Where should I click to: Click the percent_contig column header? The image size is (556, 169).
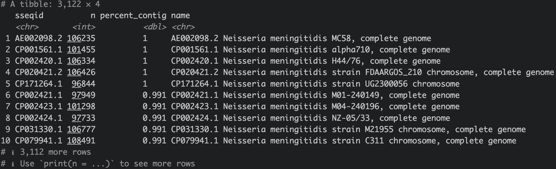pyautogui.click(x=133, y=15)
